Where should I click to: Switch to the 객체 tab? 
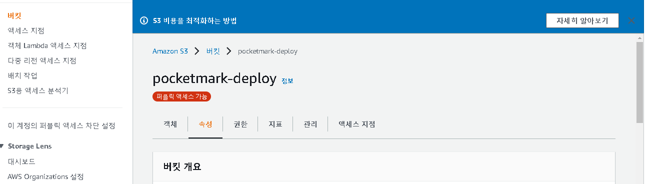click(x=170, y=124)
